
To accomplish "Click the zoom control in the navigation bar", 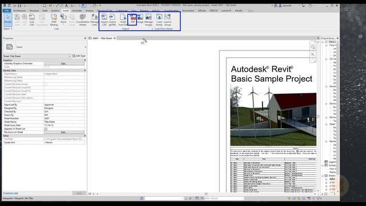I will pos(313,55).
